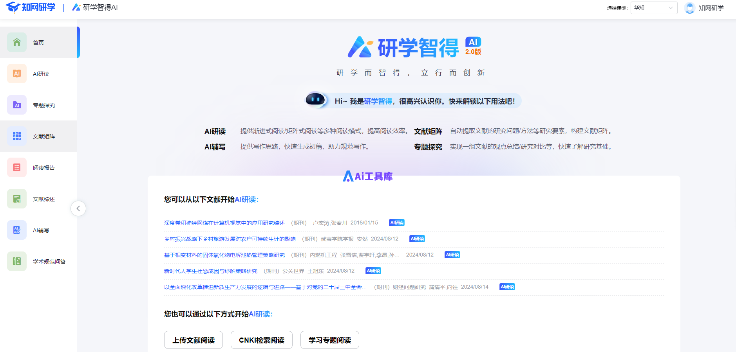Click the 研学智得AI logo icon in header
736x352 pixels.
76,7
